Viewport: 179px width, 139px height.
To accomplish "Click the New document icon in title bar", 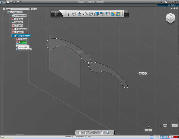I will (x=8, y=2).
